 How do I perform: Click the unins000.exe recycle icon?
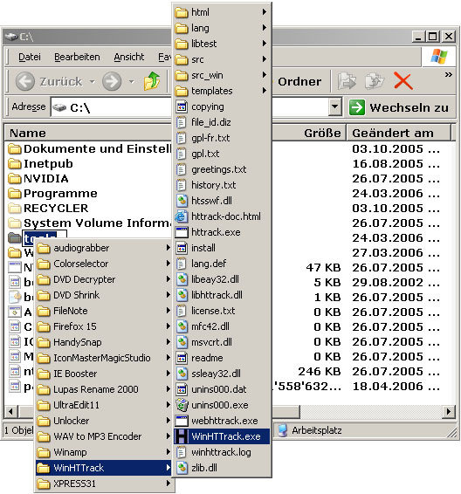tap(182, 405)
